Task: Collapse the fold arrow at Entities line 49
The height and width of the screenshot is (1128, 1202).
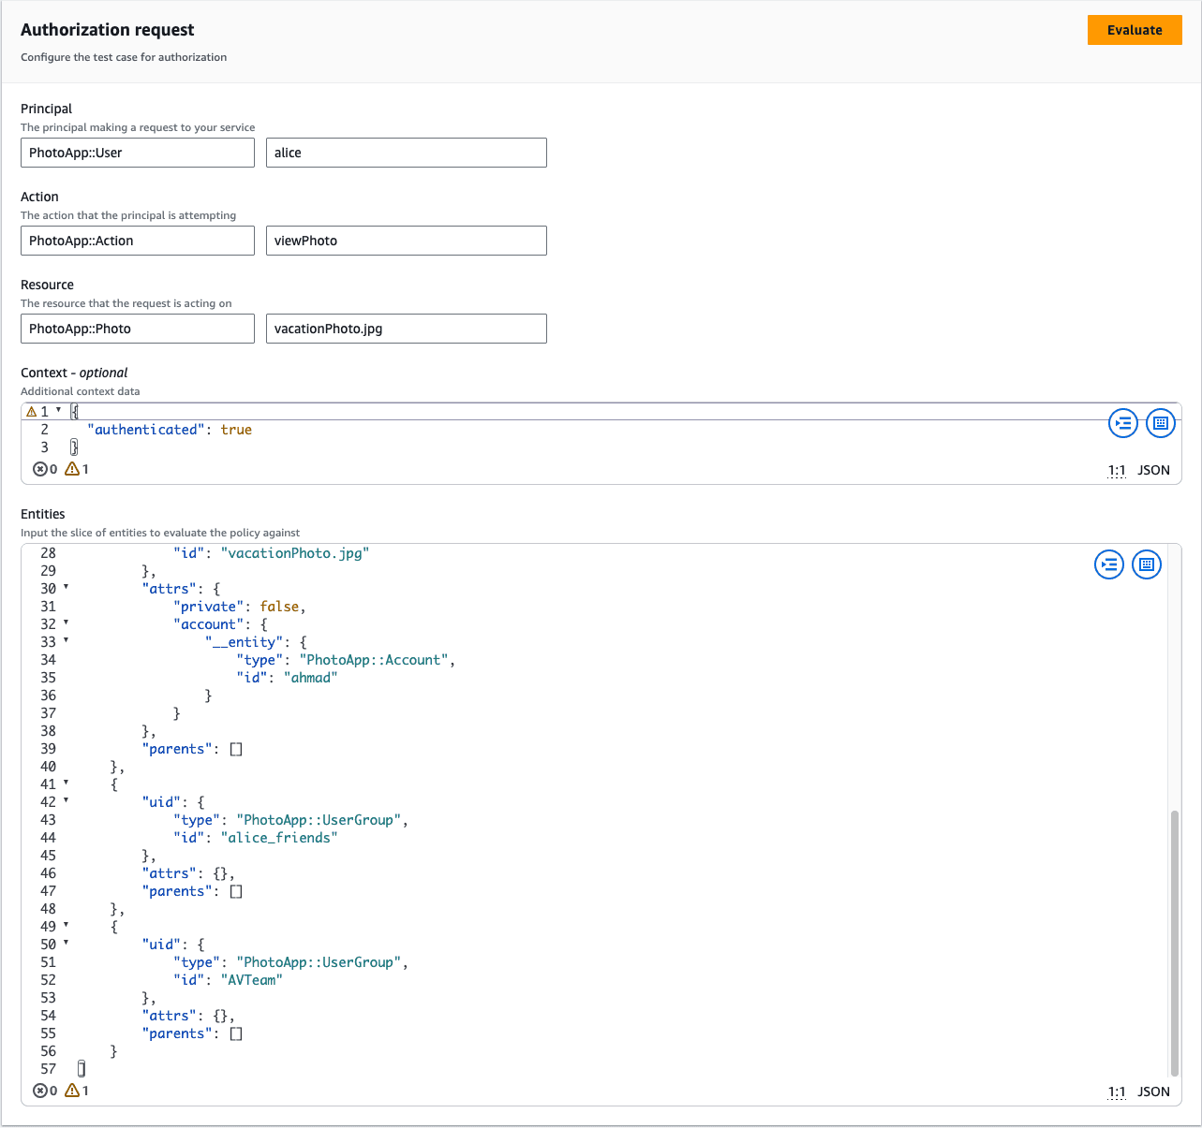Action: point(66,926)
